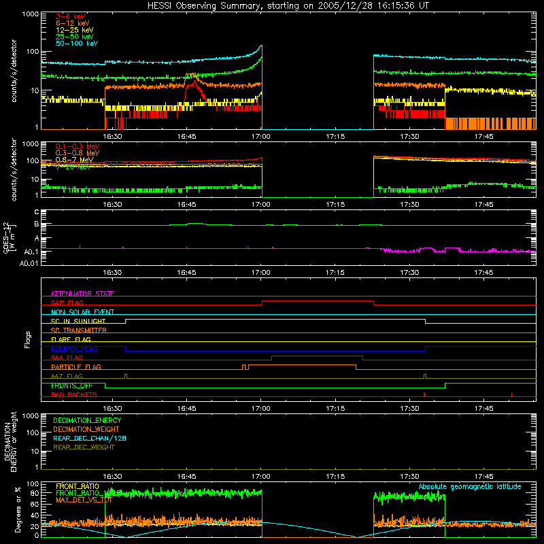Click 16:30 tick under the decimation plot
The image size is (544, 544).
click(112, 477)
